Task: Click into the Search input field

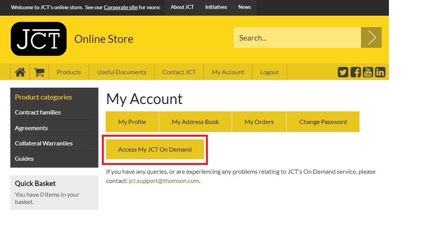Action: 297,38
